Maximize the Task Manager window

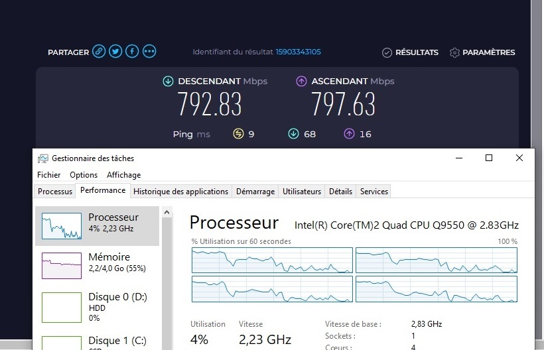point(489,158)
